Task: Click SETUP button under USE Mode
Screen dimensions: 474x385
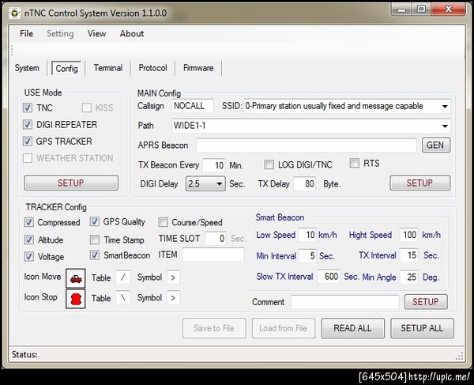Action: (x=71, y=183)
